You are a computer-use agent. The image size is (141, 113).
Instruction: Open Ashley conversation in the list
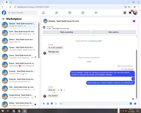19,104
